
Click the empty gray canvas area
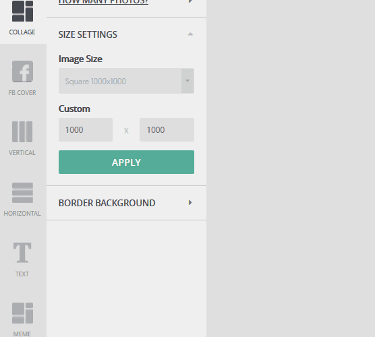[x=291, y=168]
